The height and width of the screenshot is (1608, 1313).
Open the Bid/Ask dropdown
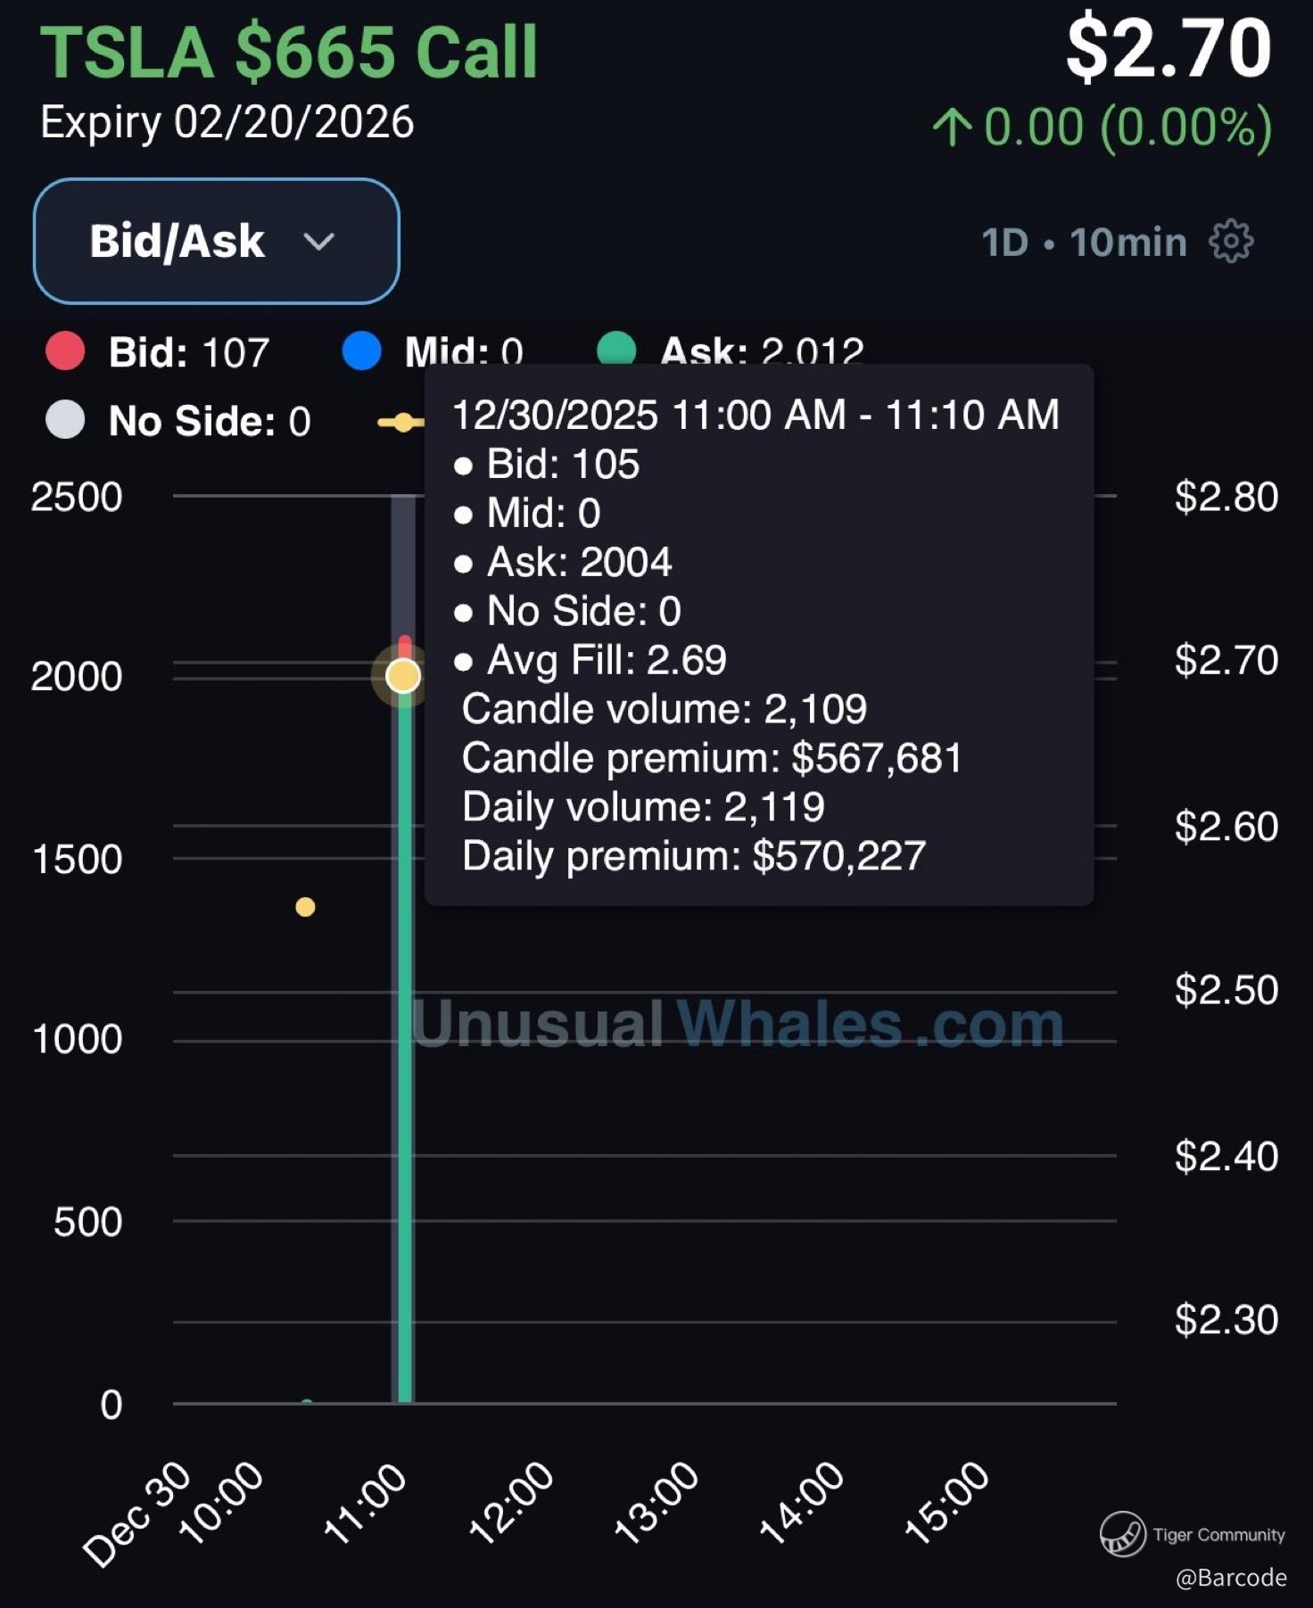click(216, 241)
